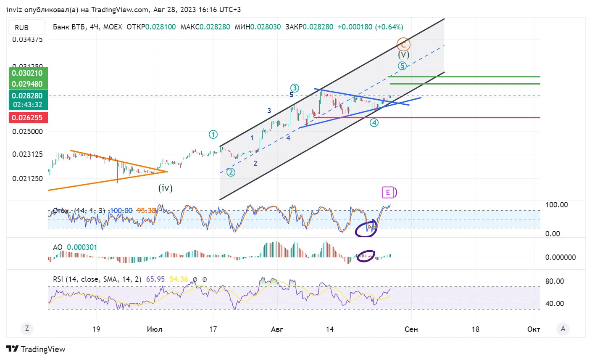This screenshot has width=592, height=360.
Task: Click the 0.021250 price axis level
Action: tap(27, 179)
